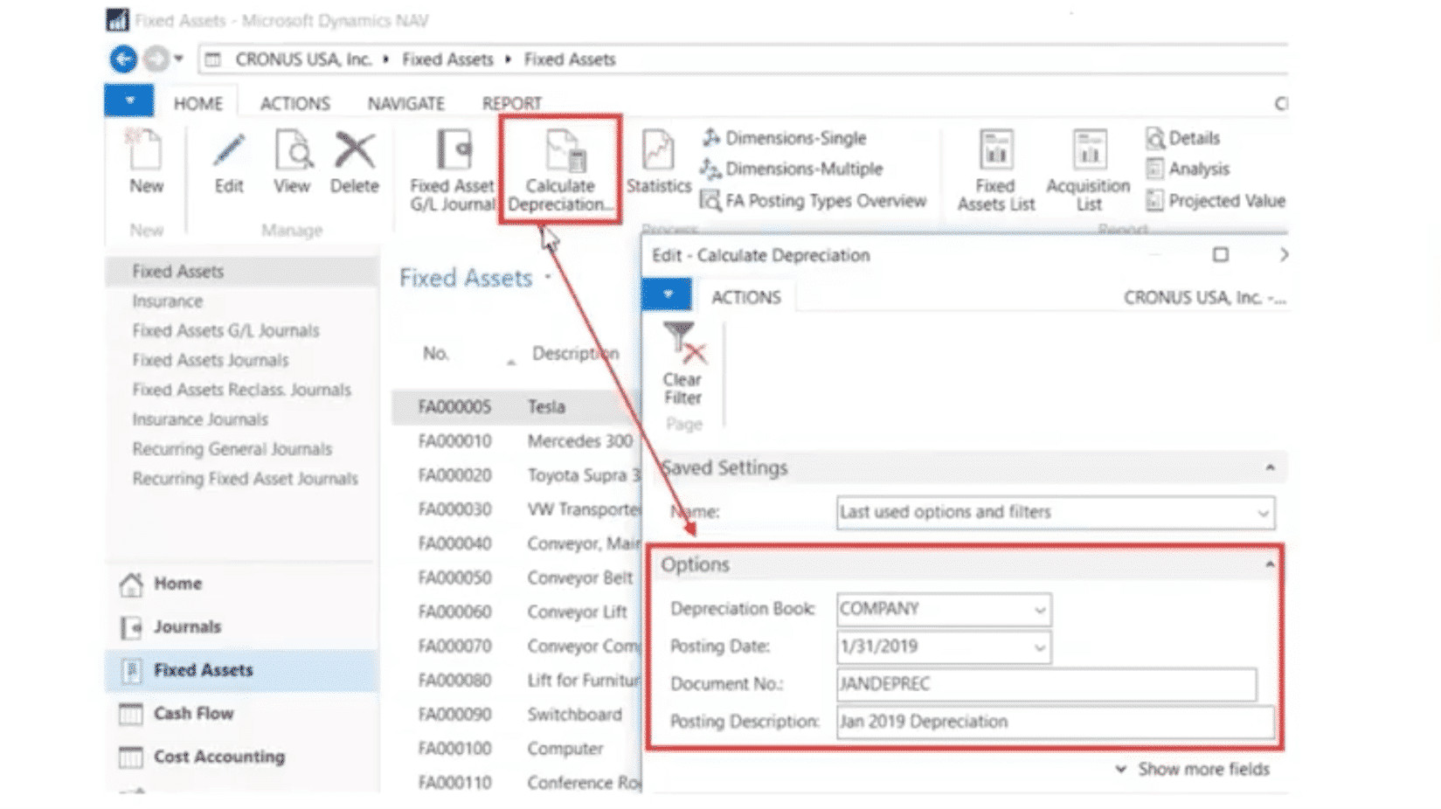Open Dimensions-Multiple
1441x809 pixels.
792,169
